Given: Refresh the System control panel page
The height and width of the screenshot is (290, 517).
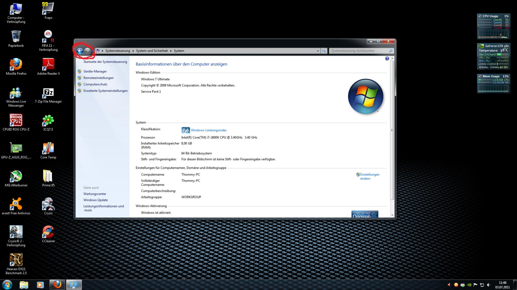Looking at the screenshot, I should click(x=324, y=51).
